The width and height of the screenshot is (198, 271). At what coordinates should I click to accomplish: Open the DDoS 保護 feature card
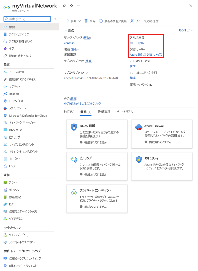pyautogui.click(x=97, y=134)
